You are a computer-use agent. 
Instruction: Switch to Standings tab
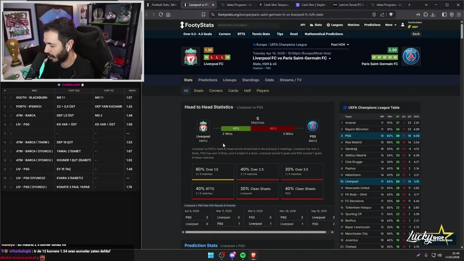[250, 80]
